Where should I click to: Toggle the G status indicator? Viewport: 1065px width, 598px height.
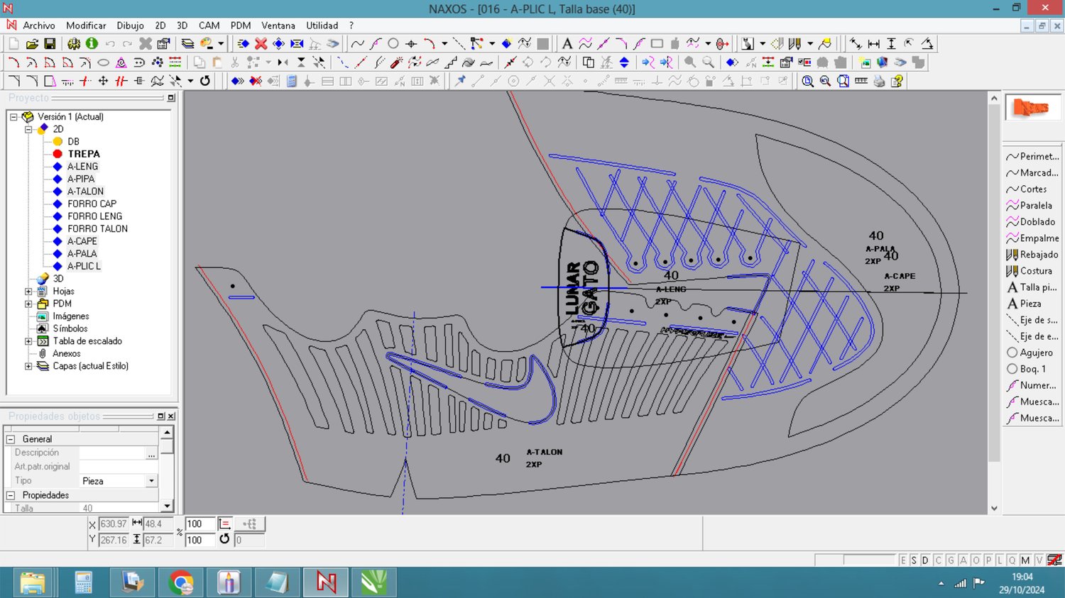coord(951,560)
